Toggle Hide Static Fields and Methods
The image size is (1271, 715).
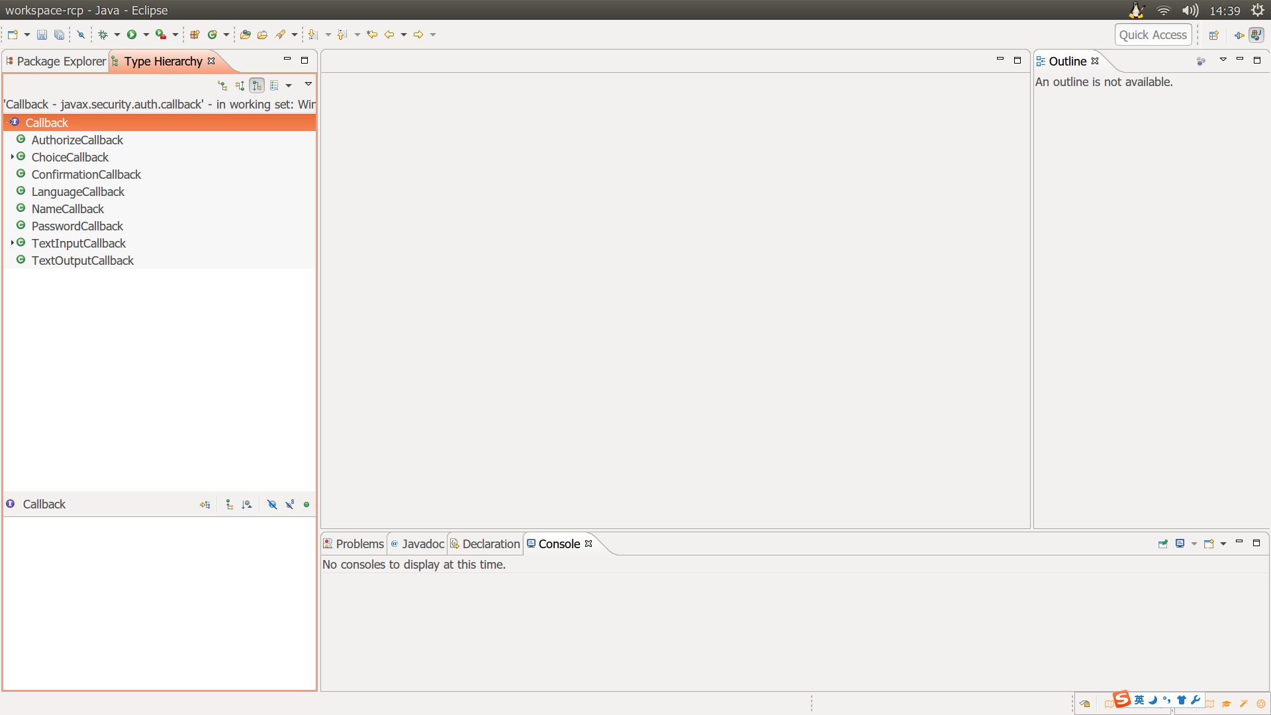289,504
